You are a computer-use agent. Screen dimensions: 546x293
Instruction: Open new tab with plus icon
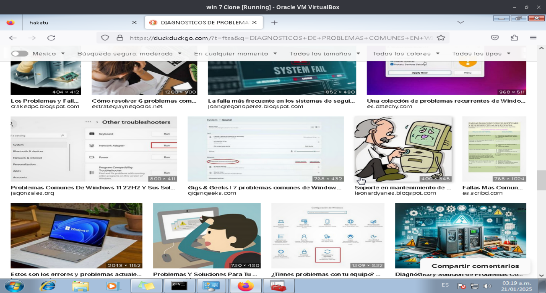[274, 22]
